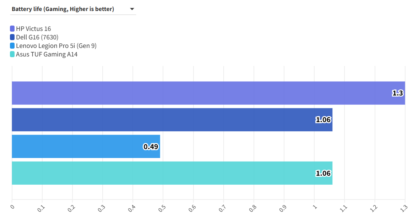Toggle the Asus TUF Gaming A14 label
This screenshot has width=419, height=218.
coord(47,54)
